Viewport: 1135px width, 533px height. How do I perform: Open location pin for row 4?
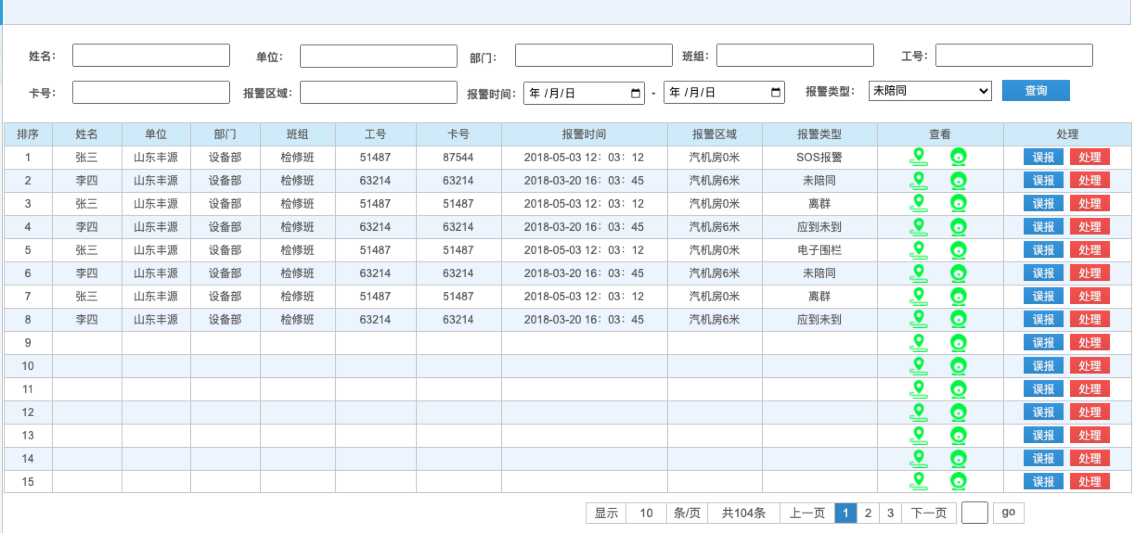click(918, 226)
